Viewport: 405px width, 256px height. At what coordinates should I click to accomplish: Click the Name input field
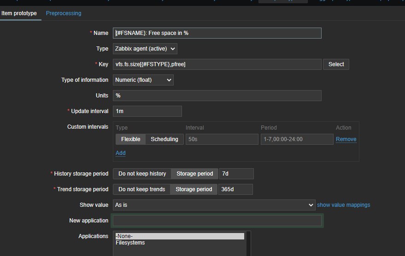point(217,33)
